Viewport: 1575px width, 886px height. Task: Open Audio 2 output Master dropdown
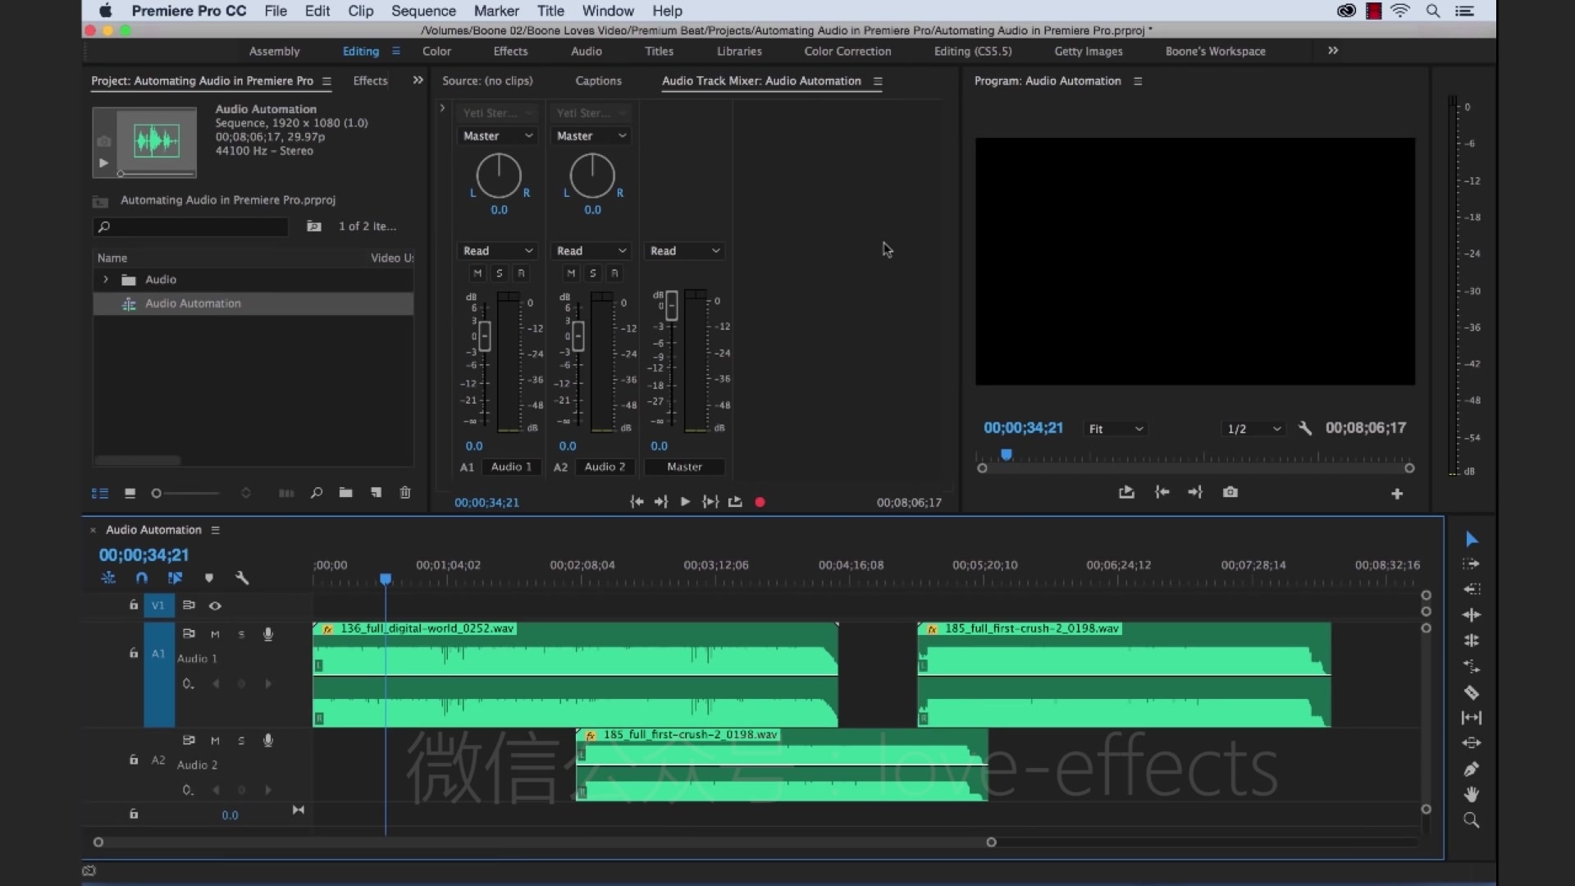pyautogui.click(x=591, y=136)
